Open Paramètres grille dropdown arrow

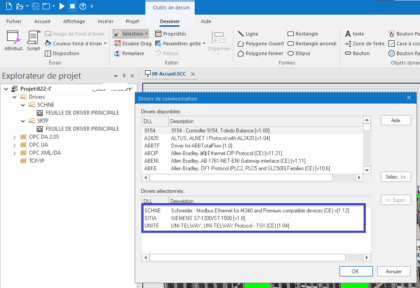pyautogui.click(x=204, y=44)
